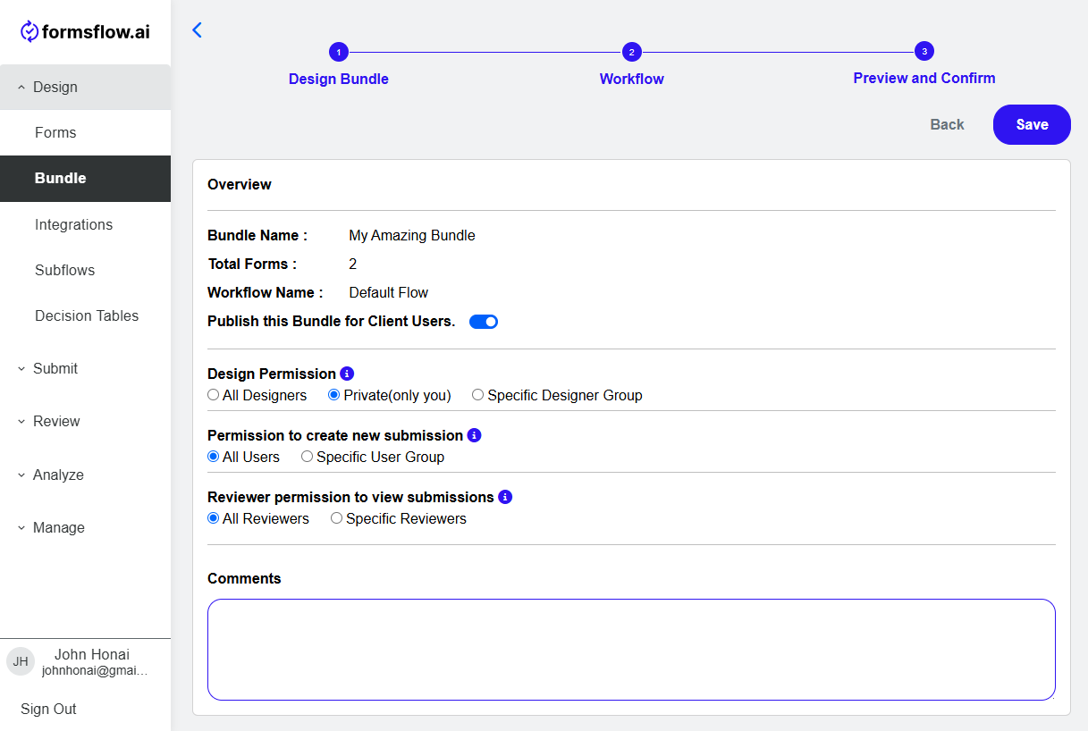Click the Save button
This screenshot has width=1088, height=731.
pyautogui.click(x=1032, y=124)
